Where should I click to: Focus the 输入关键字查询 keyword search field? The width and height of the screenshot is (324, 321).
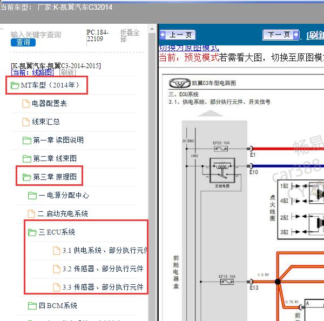tap(36, 35)
